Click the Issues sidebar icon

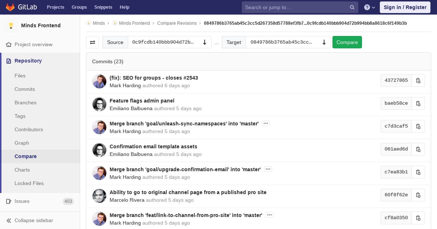9,201
